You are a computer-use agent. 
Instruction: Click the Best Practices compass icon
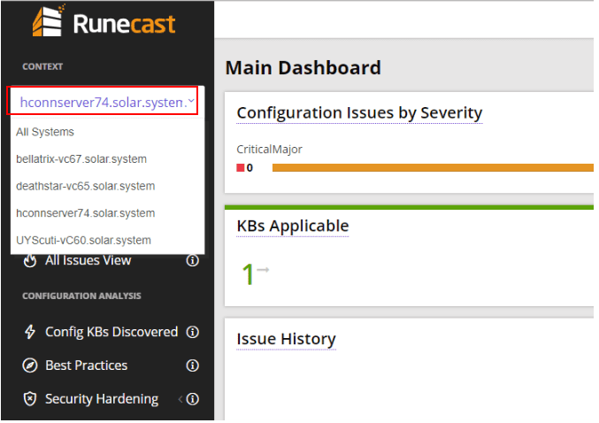click(30, 365)
